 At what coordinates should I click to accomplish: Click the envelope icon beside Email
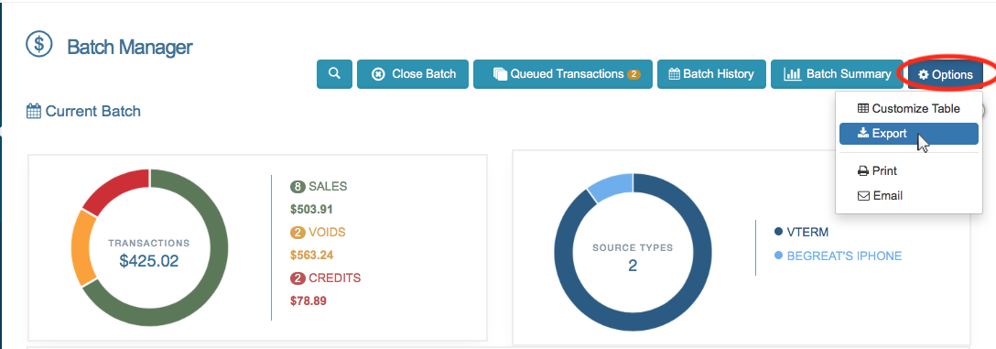[x=864, y=196]
